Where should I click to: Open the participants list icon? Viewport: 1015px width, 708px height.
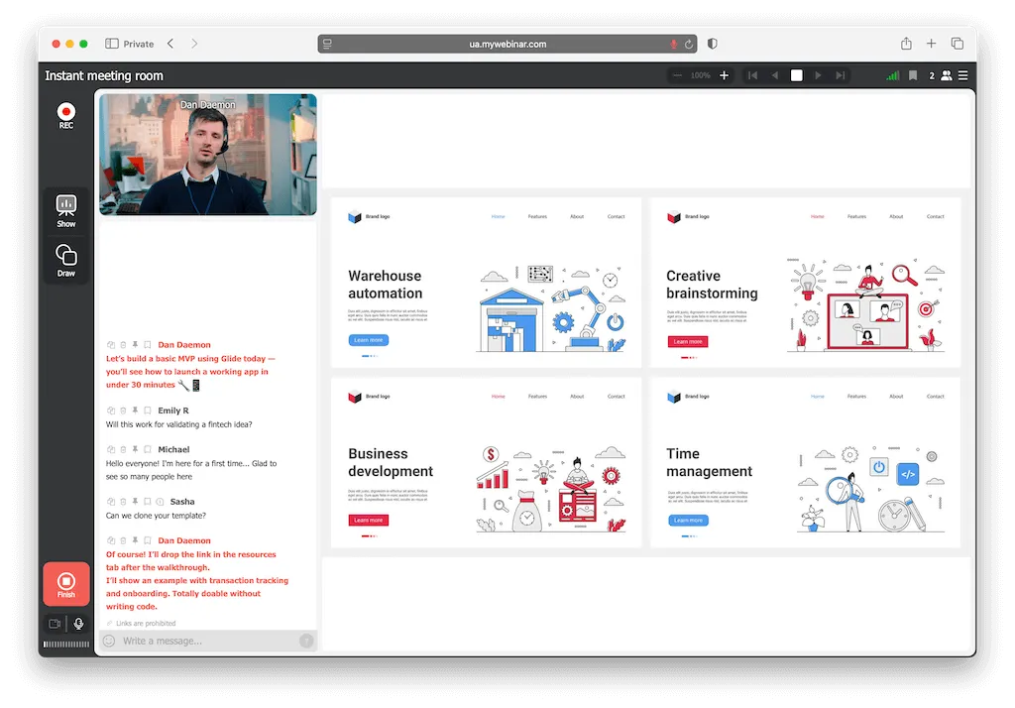[947, 75]
